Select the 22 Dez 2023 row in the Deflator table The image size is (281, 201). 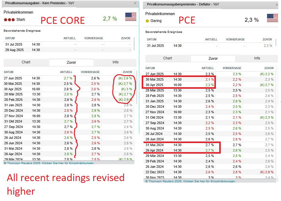(x=210, y=172)
